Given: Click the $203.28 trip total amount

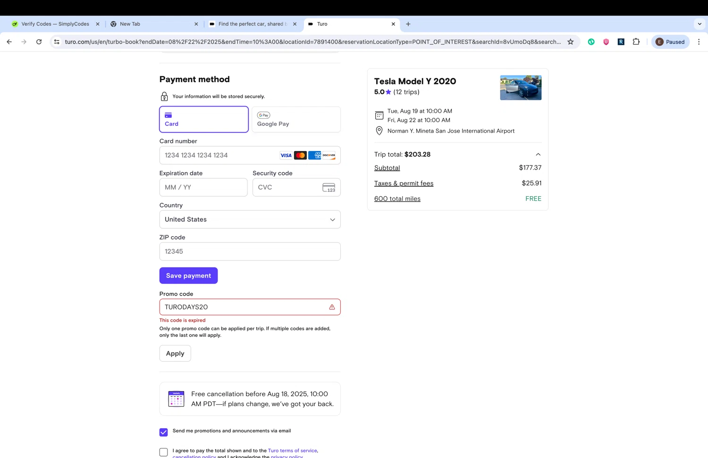Looking at the screenshot, I should point(417,155).
